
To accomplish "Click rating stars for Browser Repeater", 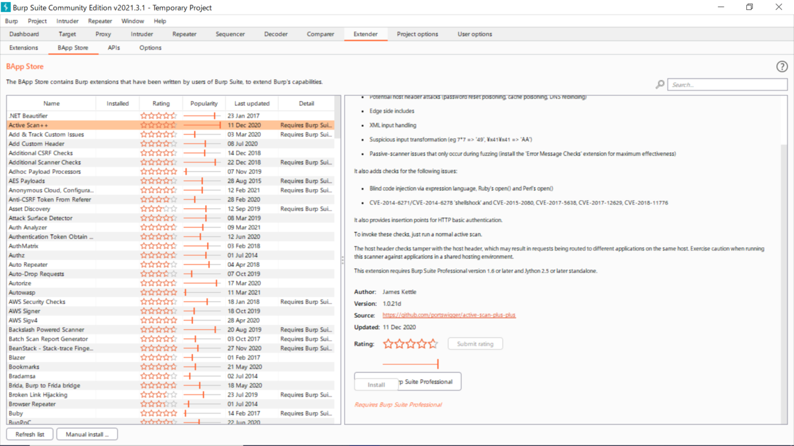I will coord(159,404).
